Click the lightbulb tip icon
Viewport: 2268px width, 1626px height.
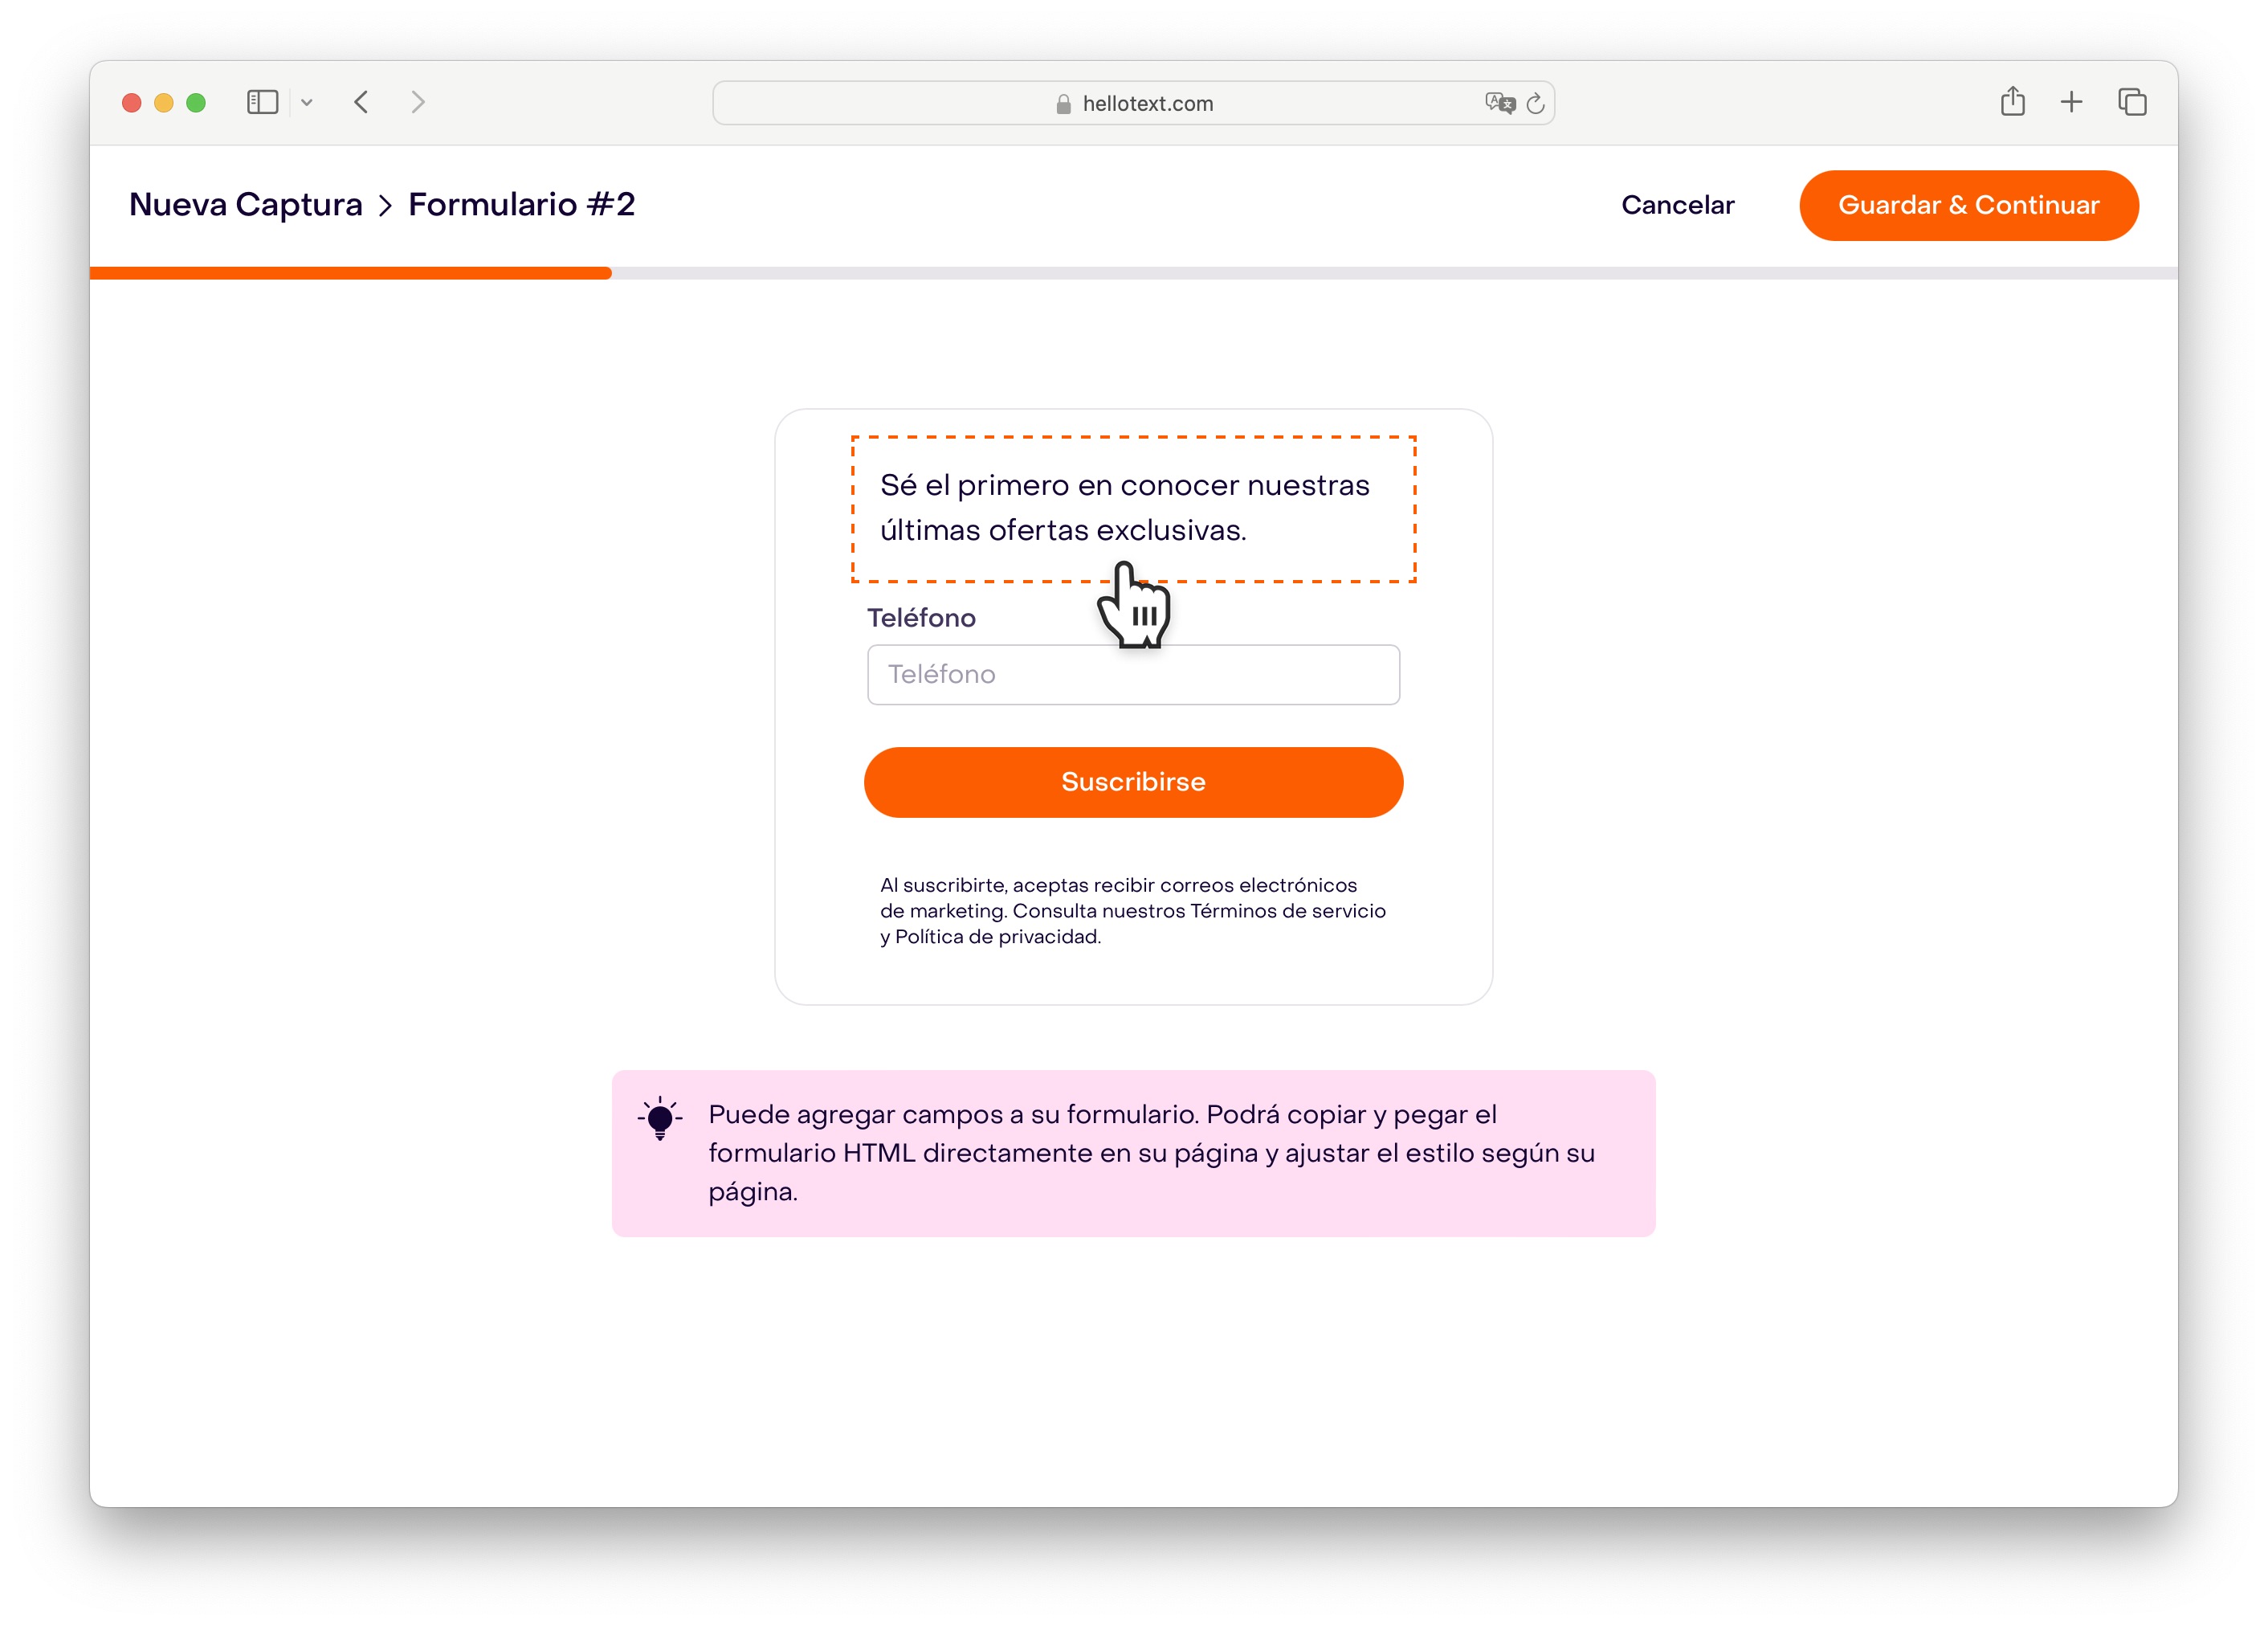[660, 1118]
